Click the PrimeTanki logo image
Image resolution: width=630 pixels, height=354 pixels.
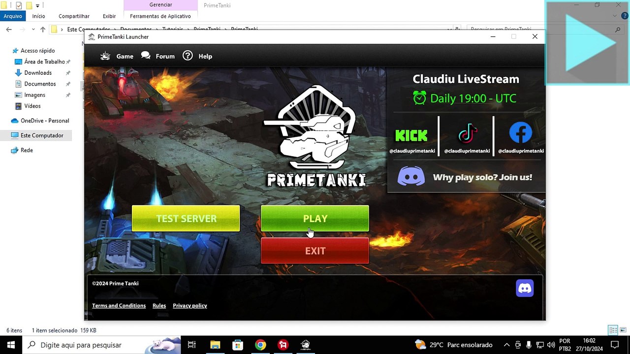(x=315, y=136)
